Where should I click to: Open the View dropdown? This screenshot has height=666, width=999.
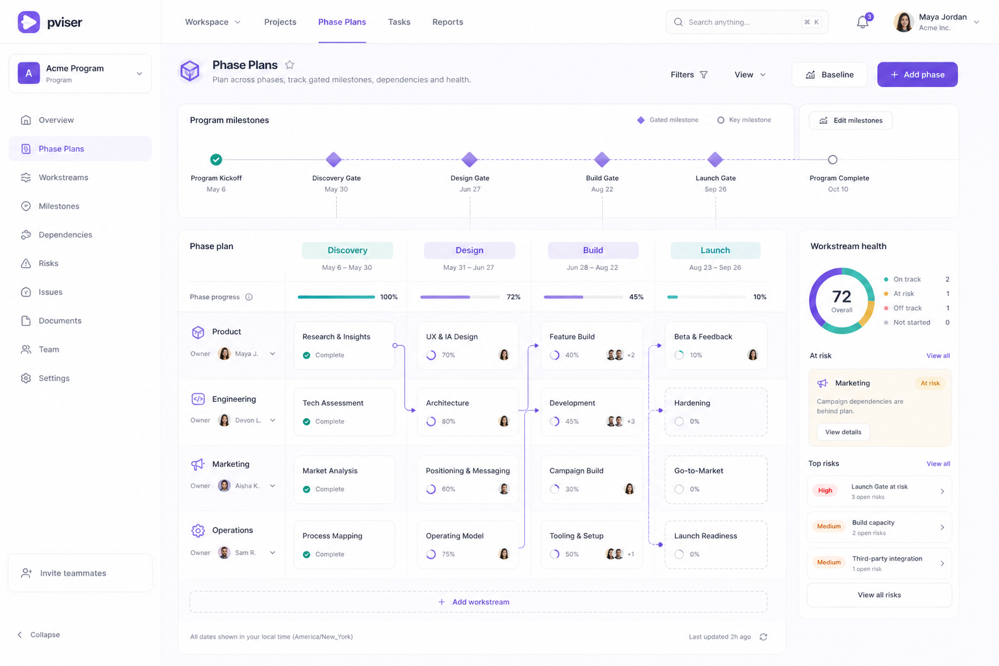[x=750, y=75]
